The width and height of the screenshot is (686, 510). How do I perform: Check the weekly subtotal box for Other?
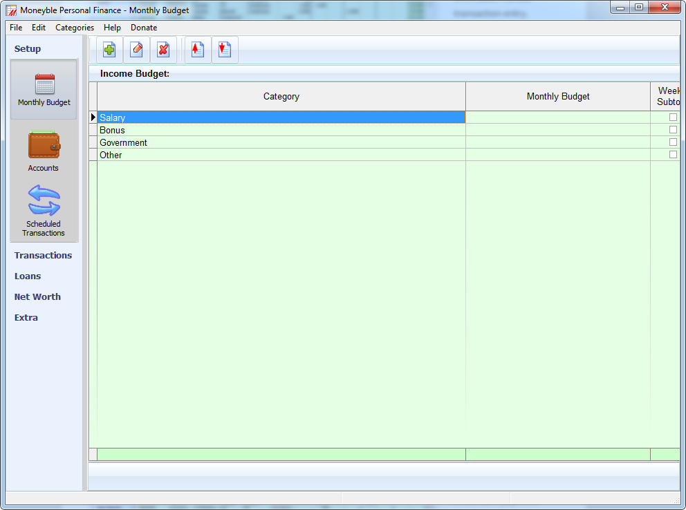coord(672,155)
